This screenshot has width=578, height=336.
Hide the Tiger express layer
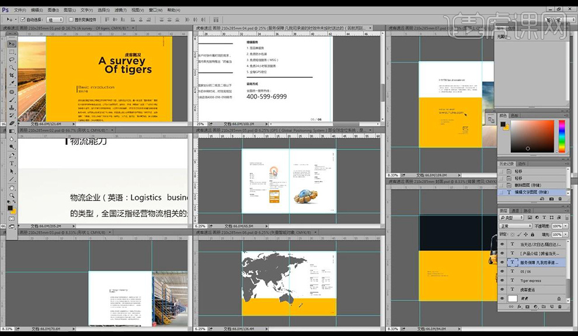tap(502, 280)
